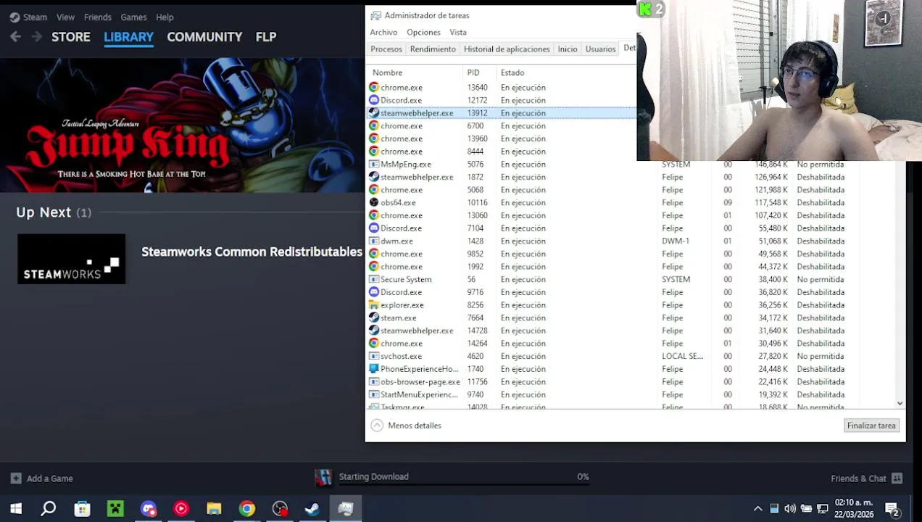Open the notification center icon
922x522 pixels.
[x=892, y=509]
